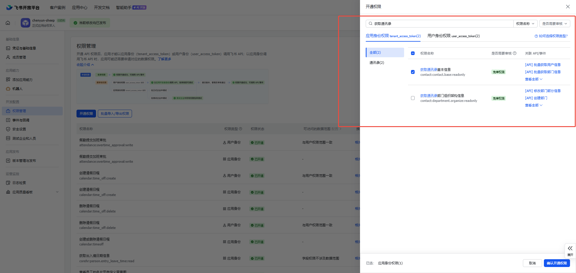Select the 应用身份权限 tenant_access_token tab

[393, 36]
